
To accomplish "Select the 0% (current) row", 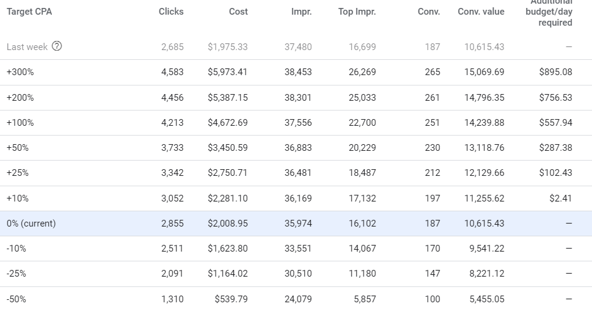I will pos(31,224).
